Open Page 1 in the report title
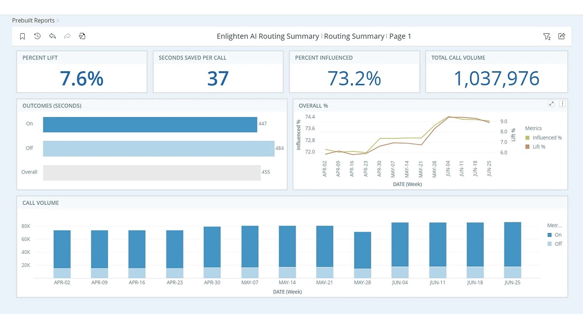Screen dimensions: 583x327 point(400,36)
